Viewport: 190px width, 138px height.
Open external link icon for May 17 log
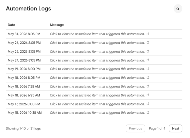tap(148, 104)
